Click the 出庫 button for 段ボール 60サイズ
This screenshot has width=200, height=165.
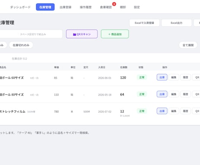pyautogui.click(x=162, y=77)
